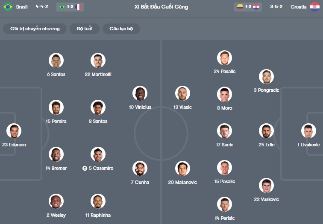The image size is (323, 224).
Task: Click the Croatia flag icon
Action: (x=315, y=7)
